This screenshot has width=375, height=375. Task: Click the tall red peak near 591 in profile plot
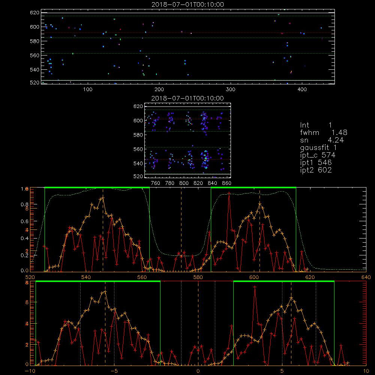point(229,193)
